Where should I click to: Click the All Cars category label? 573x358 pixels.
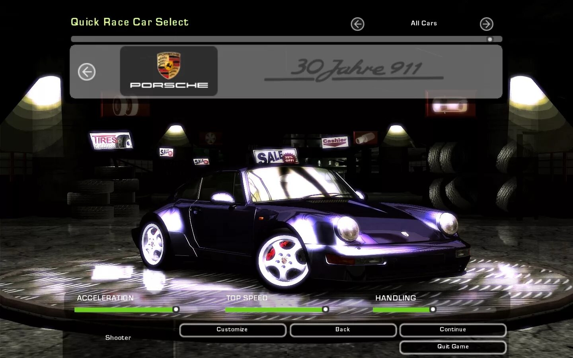coord(424,23)
